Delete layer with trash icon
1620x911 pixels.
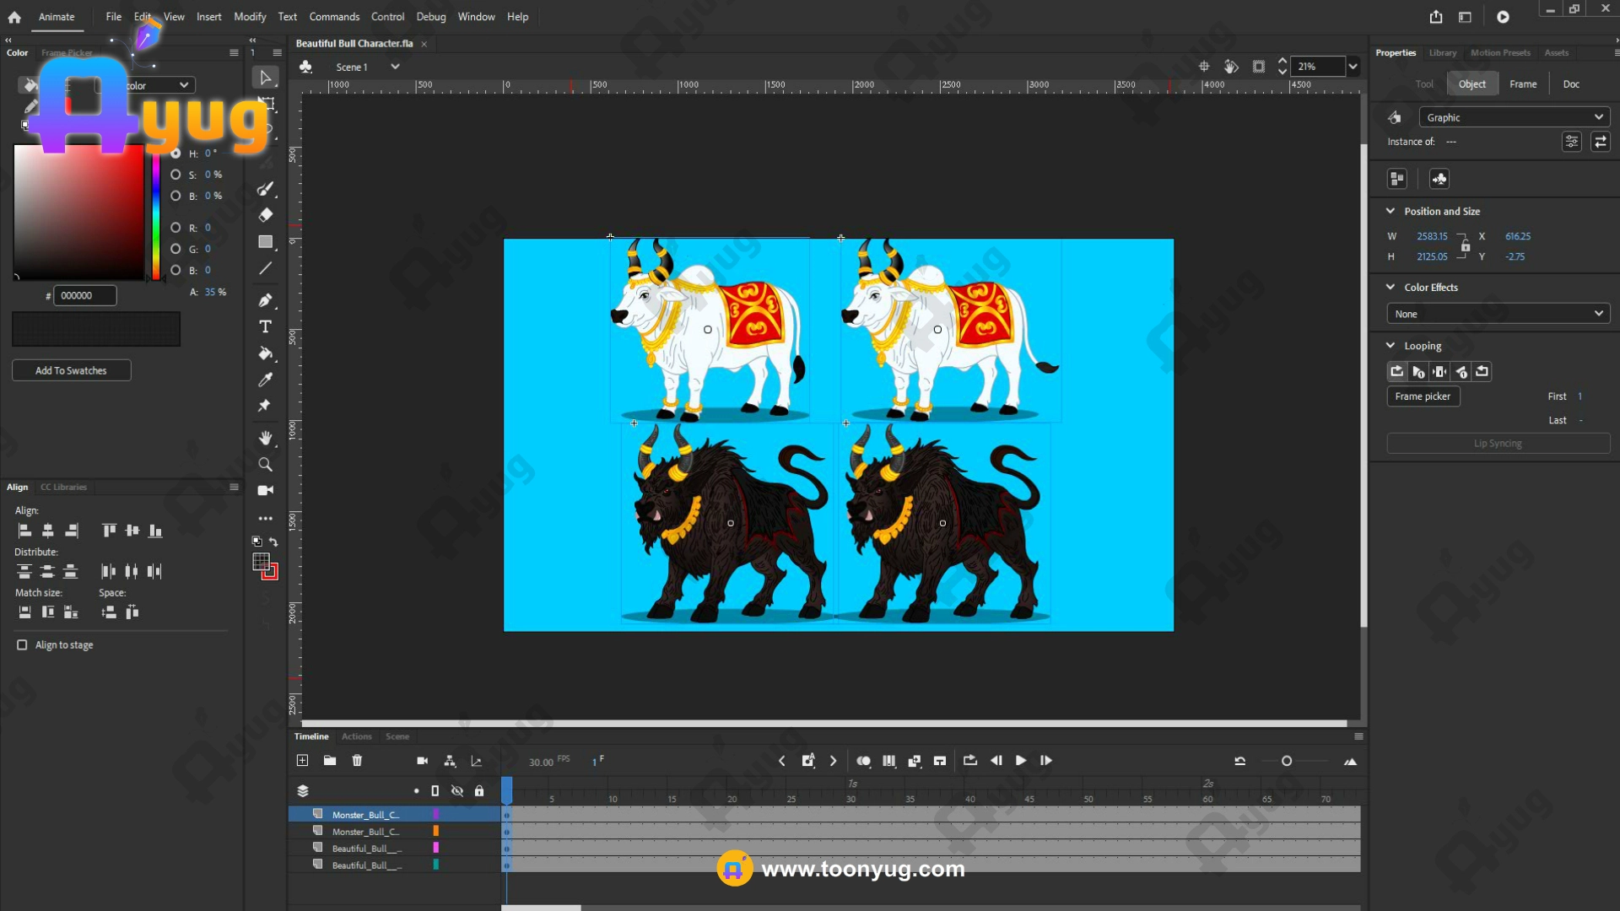coord(357,761)
